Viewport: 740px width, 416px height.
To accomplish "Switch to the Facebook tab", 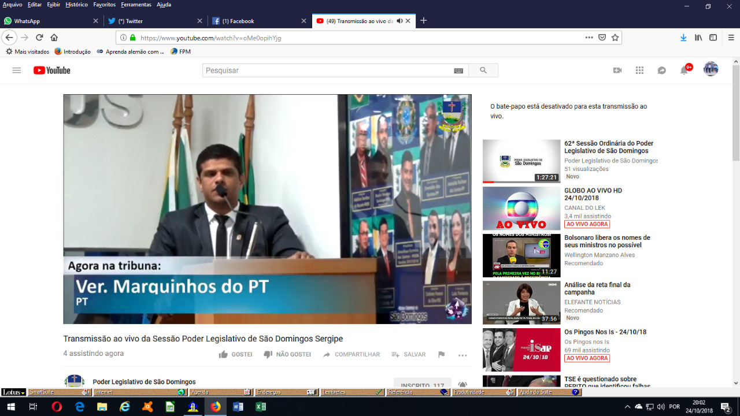I will point(260,21).
